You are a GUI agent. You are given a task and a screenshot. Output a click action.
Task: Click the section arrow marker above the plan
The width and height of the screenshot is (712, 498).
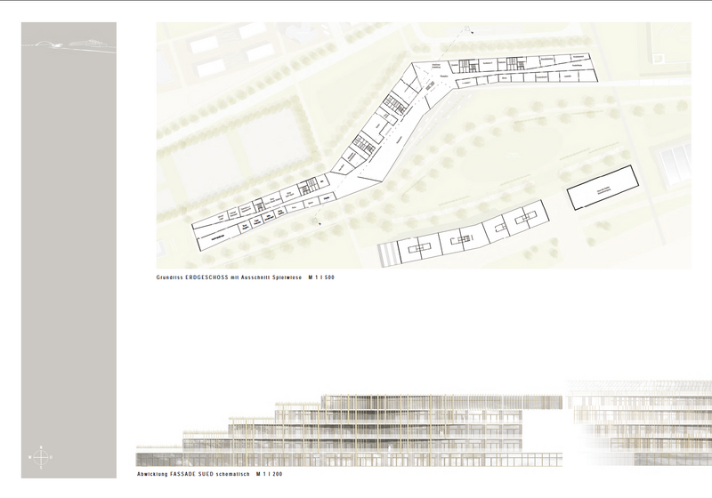point(473,32)
